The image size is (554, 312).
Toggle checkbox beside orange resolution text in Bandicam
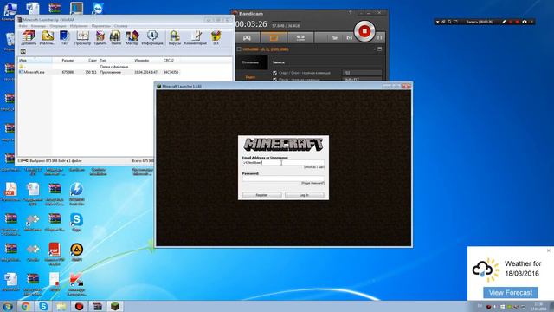[239, 49]
